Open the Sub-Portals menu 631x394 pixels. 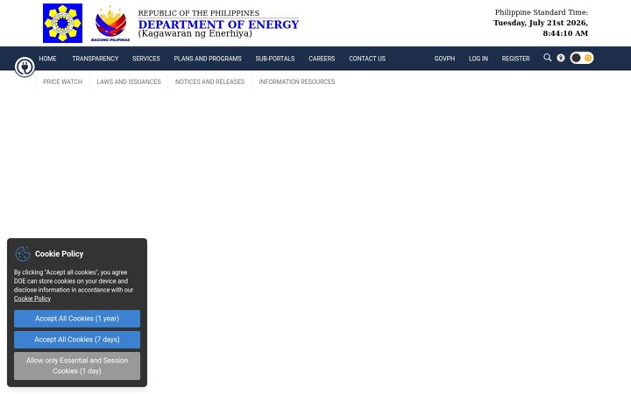point(275,59)
